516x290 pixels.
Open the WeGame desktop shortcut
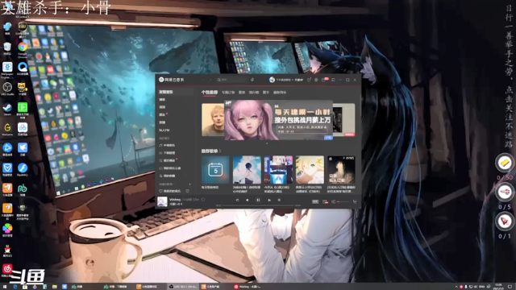[7, 129]
